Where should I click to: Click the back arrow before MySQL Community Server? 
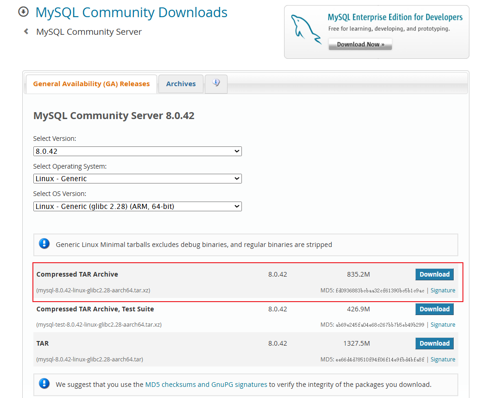click(x=26, y=32)
